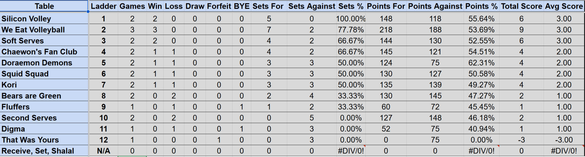Click the Forfeit column header
Screen dimensions: 585x157
click(219, 6)
